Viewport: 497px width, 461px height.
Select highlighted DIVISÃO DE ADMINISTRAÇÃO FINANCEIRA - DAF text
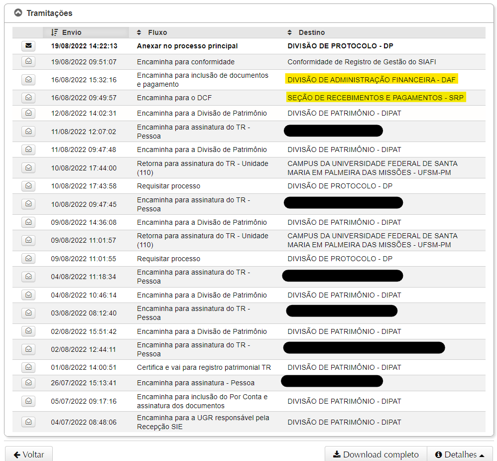click(x=372, y=80)
